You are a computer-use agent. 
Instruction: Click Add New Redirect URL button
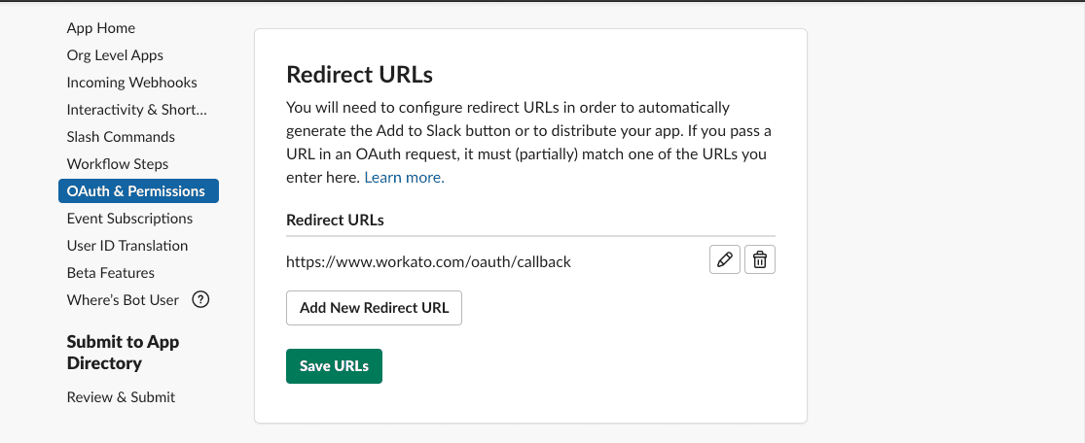pyautogui.click(x=374, y=308)
